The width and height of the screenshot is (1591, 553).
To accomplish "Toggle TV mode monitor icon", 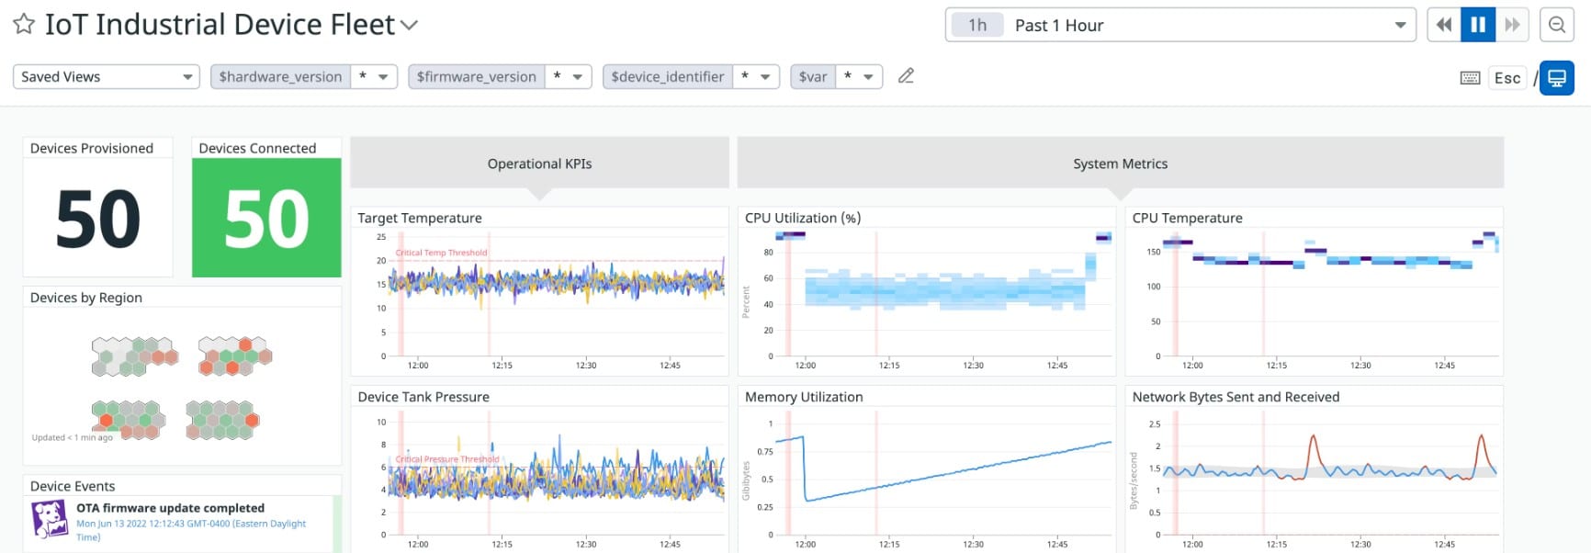I will pyautogui.click(x=1557, y=78).
